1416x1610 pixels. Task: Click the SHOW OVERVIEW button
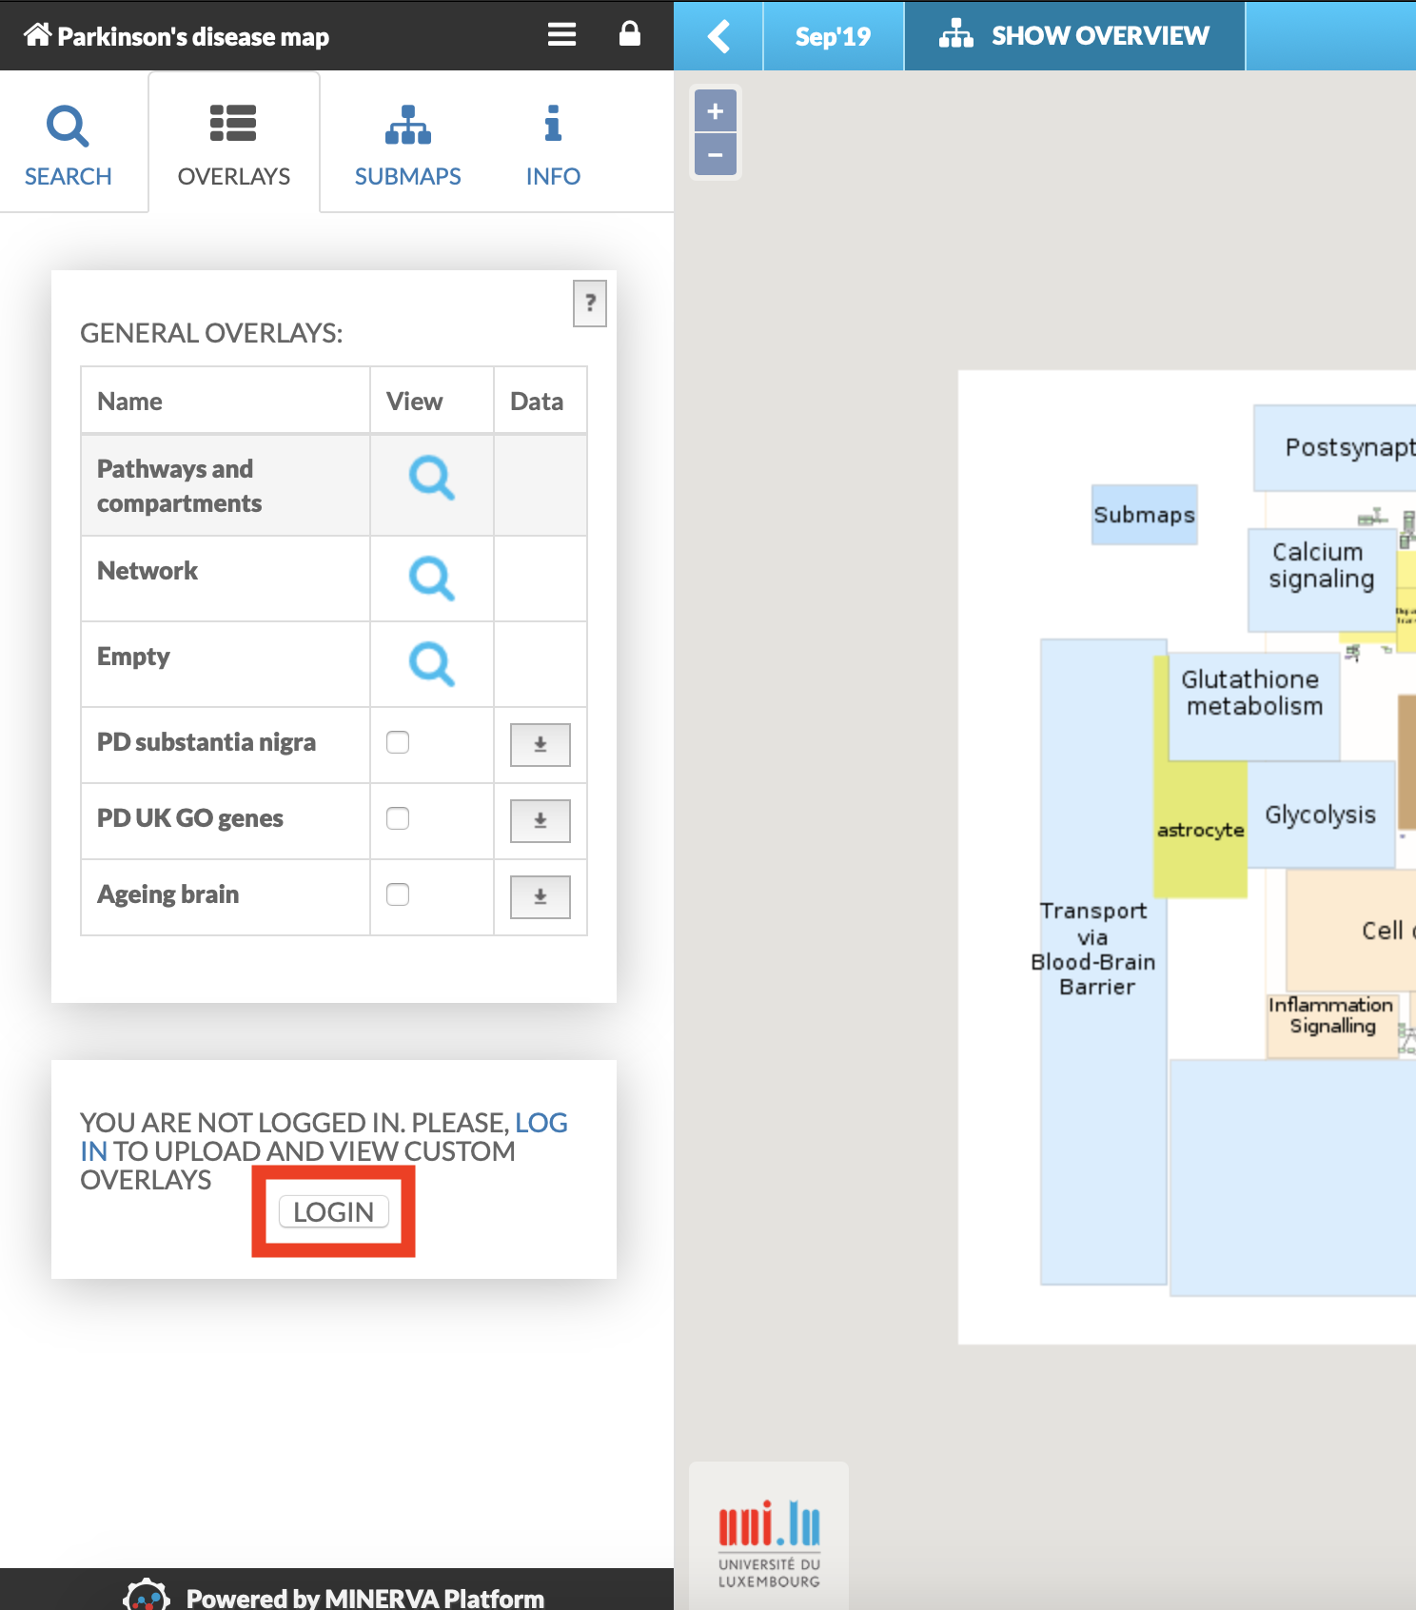[x=1074, y=36]
